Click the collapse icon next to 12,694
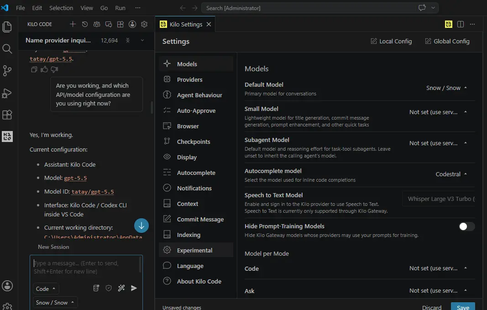 [x=128, y=40]
